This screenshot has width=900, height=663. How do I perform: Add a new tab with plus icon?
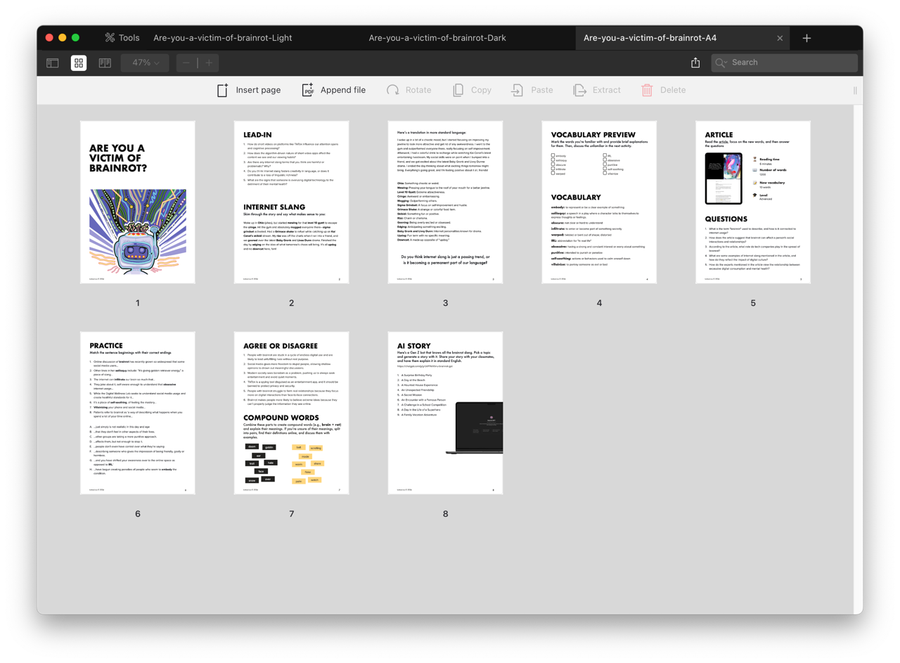(x=806, y=38)
